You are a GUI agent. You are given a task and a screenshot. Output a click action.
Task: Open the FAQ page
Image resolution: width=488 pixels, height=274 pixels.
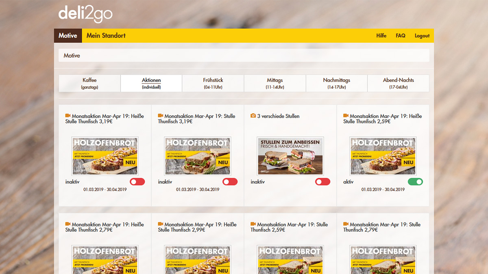pyautogui.click(x=400, y=35)
